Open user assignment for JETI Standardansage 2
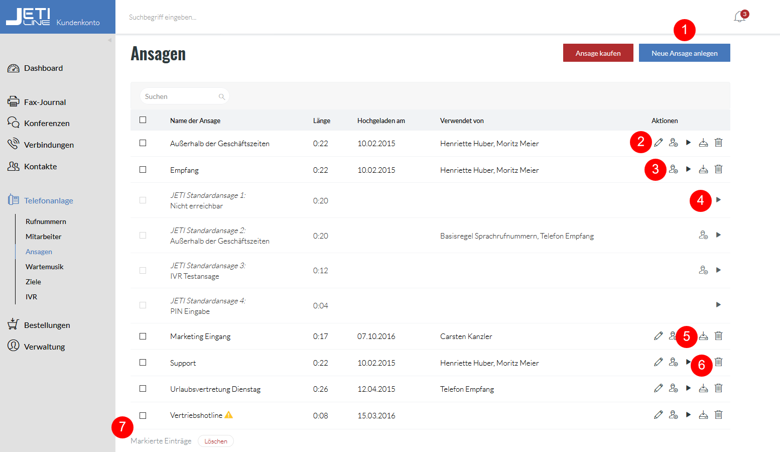780x452 pixels. pos(704,235)
